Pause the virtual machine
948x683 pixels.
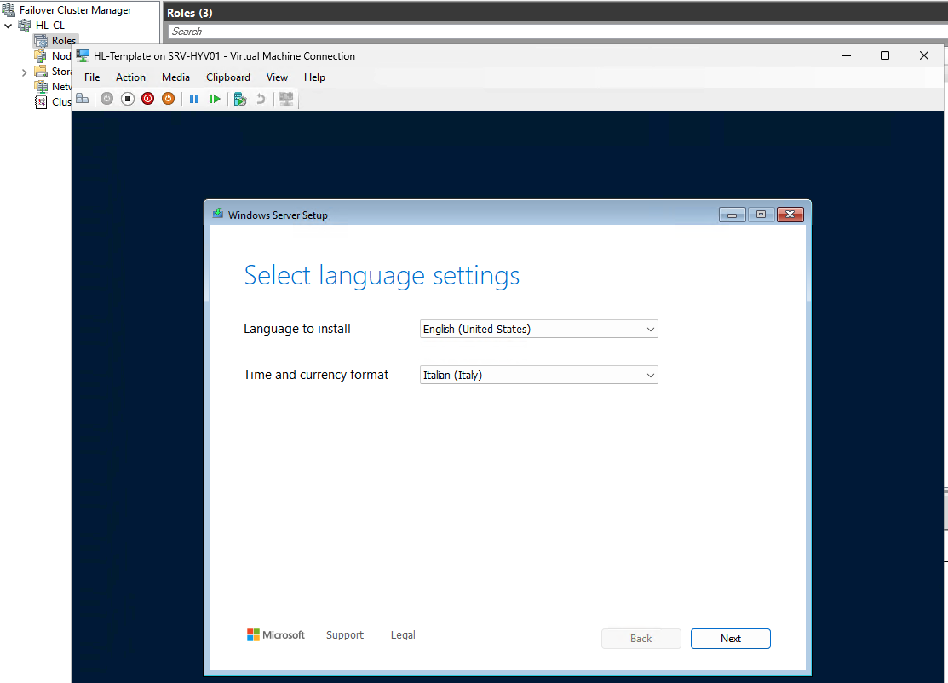pyautogui.click(x=194, y=99)
